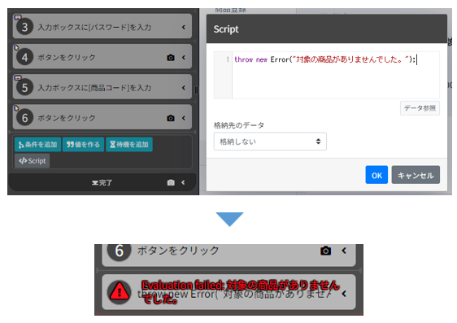The height and width of the screenshot is (323, 457).
Task: Select step 3 入力ボックスに[パスワード]を入力
Action: point(102,27)
